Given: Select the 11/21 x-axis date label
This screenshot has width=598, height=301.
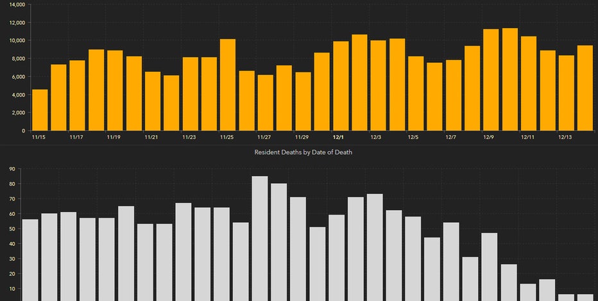Looking at the screenshot, I should pos(152,137).
